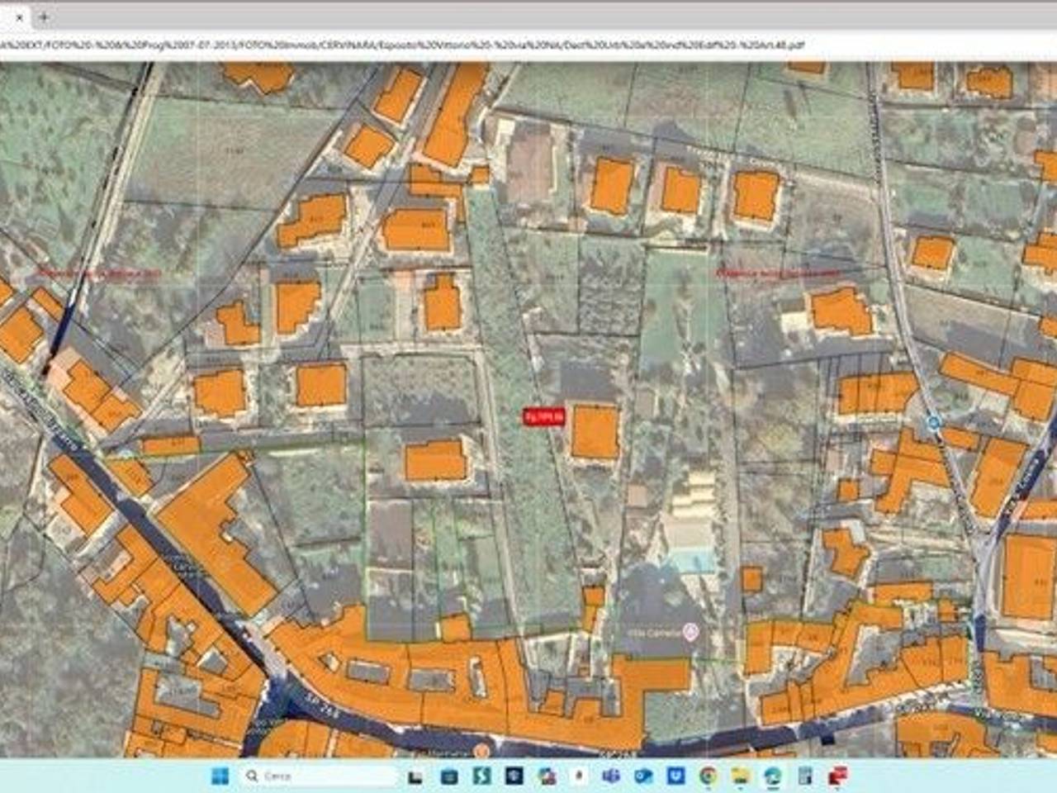This screenshot has height=793, width=1057.
Task: Open Microsoft Teams from the taskbar
Action: point(611,776)
